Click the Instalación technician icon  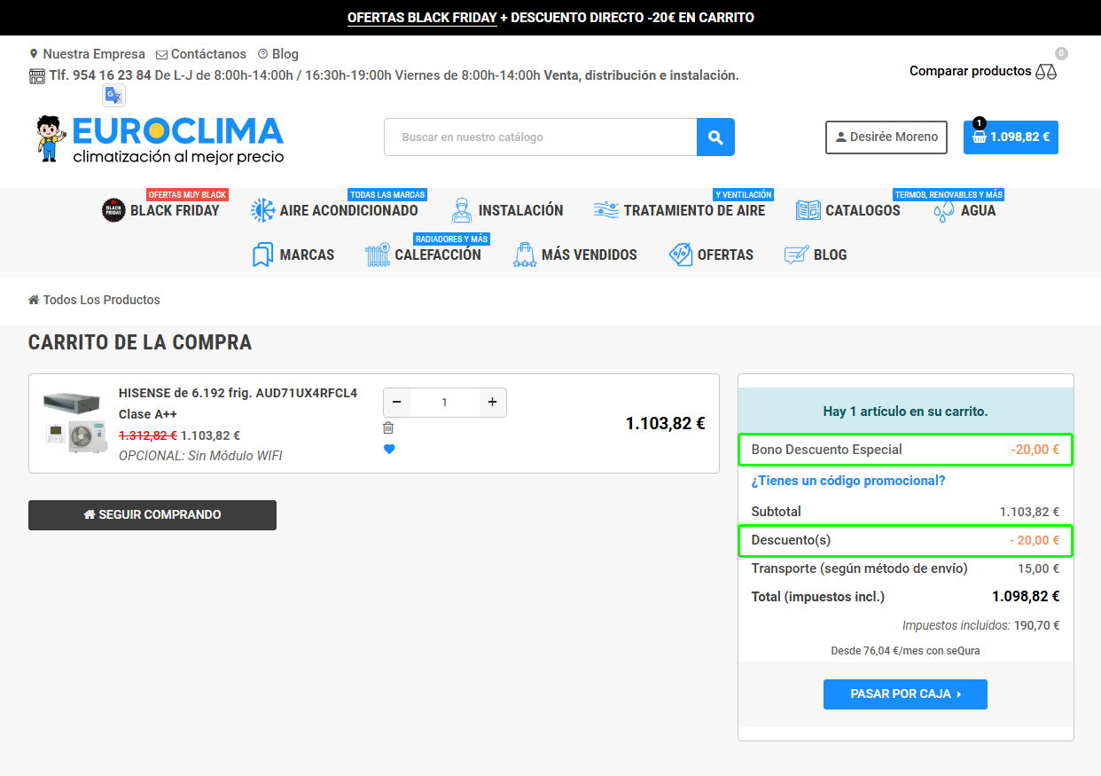(461, 210)
